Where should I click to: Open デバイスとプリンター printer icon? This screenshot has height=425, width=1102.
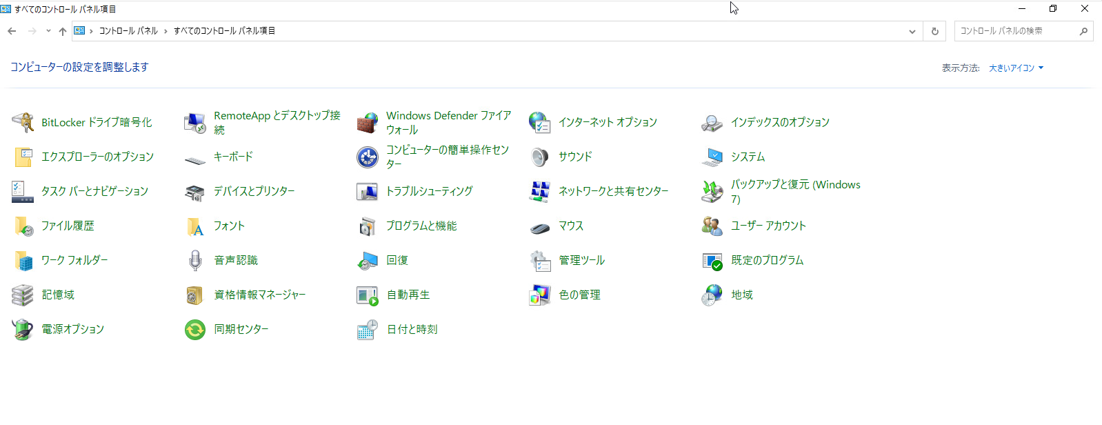tap(195, 192)
